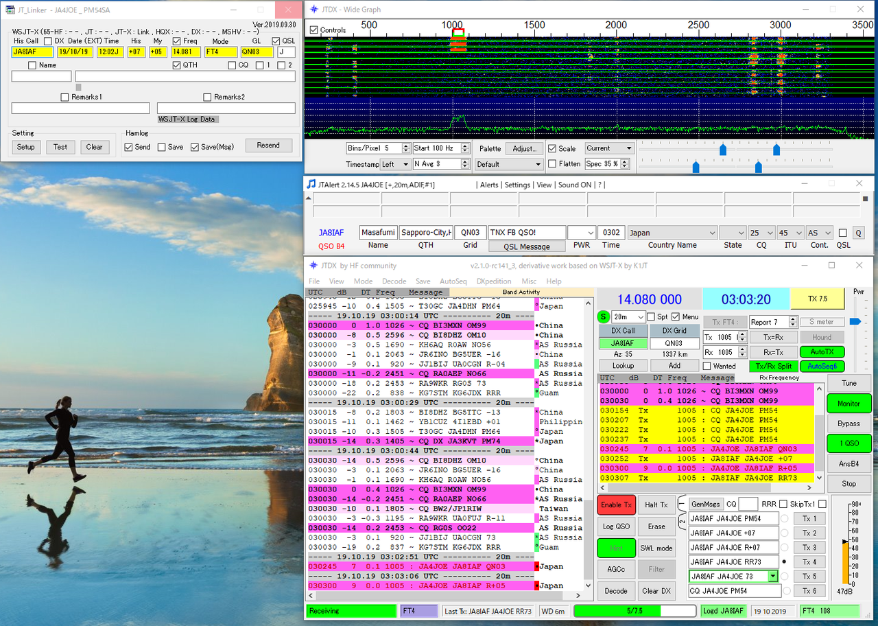
Task: Enable the Flatten checkbox
Action: [x=553, y=164]
